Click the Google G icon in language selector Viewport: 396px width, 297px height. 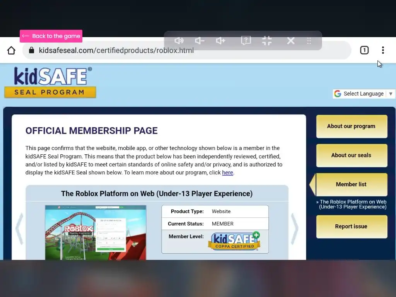point(338,94)
